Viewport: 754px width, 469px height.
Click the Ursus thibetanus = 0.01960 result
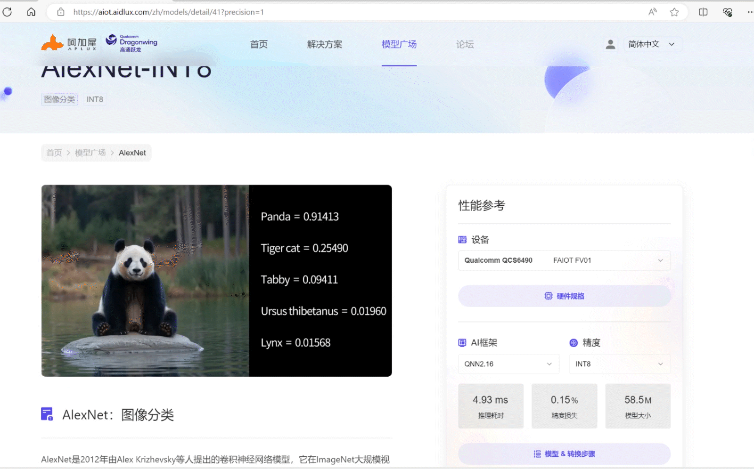pyautogui.click(x=324, y=311)
